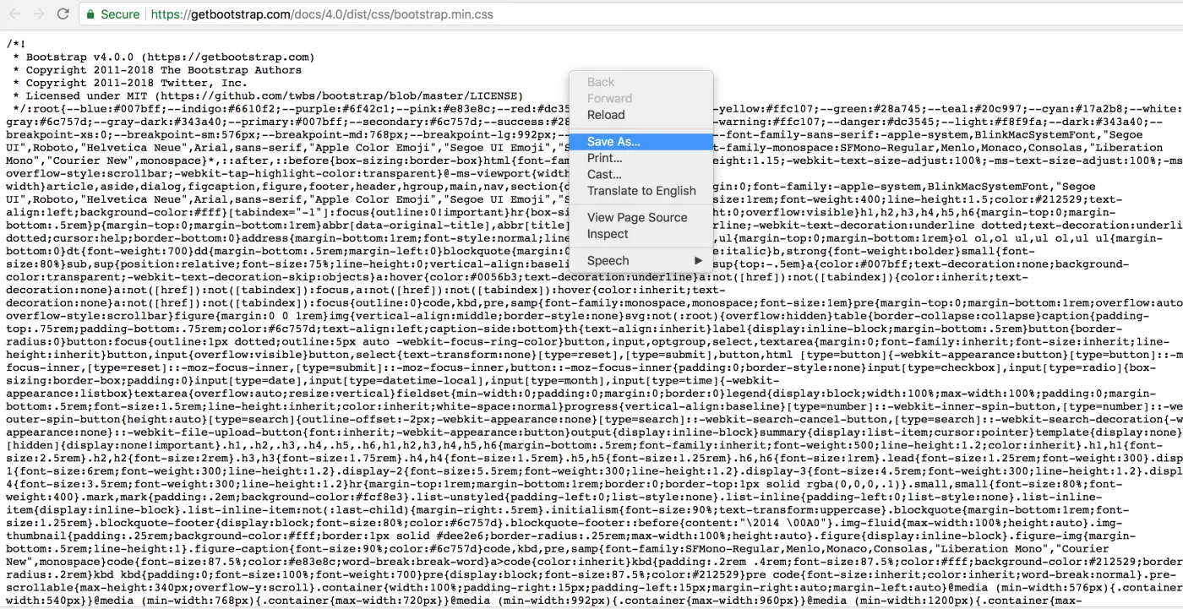Choose Print... from the context menu

point(641,158)
